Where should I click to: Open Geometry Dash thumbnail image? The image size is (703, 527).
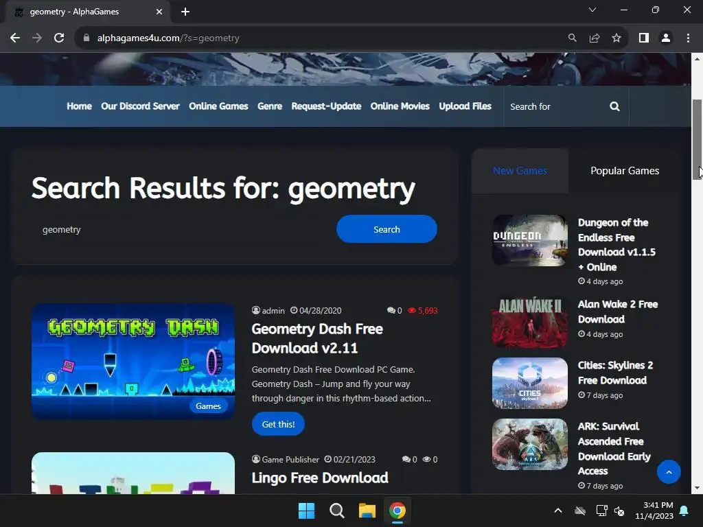click(x=133, y=362)
